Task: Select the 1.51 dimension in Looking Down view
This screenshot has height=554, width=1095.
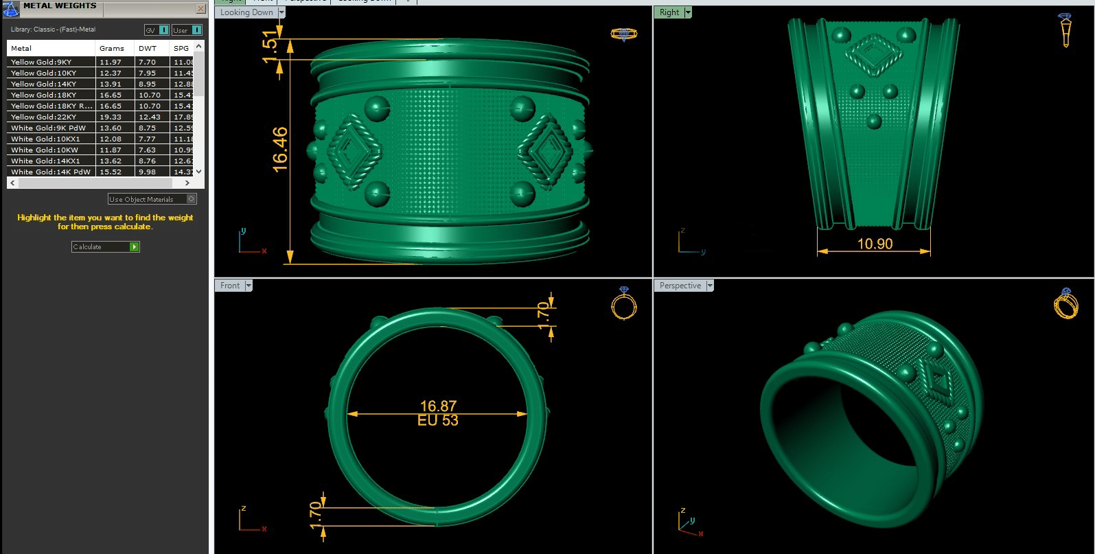Action: point(270,45)
